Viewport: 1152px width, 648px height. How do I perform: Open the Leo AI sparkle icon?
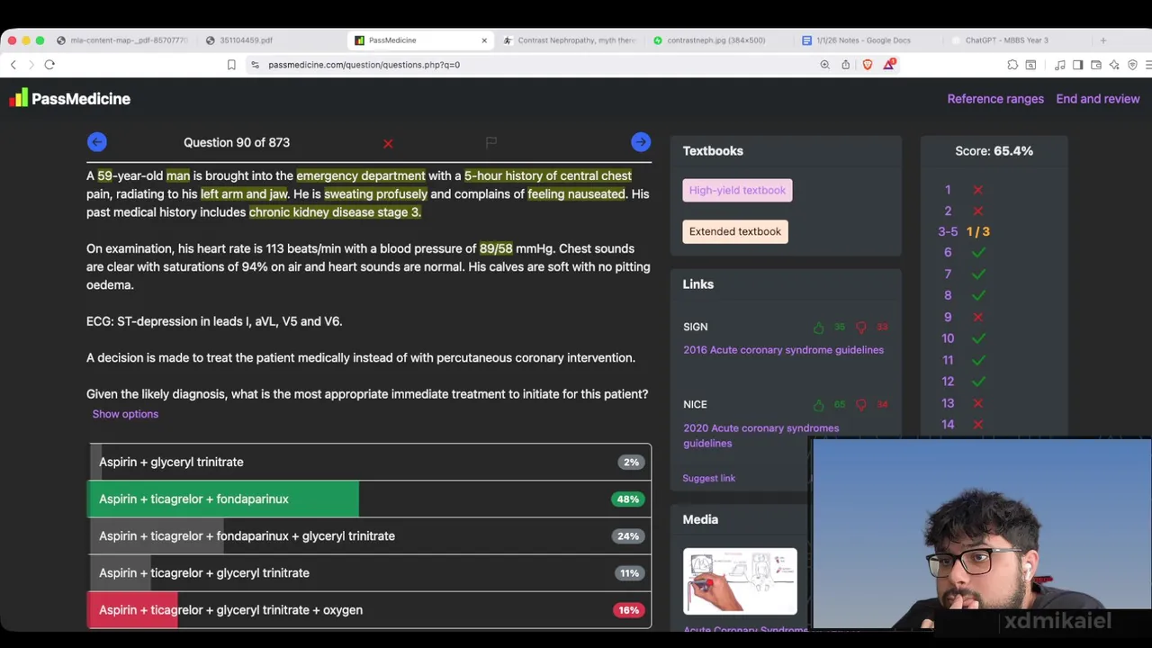tap(1114, 65)
